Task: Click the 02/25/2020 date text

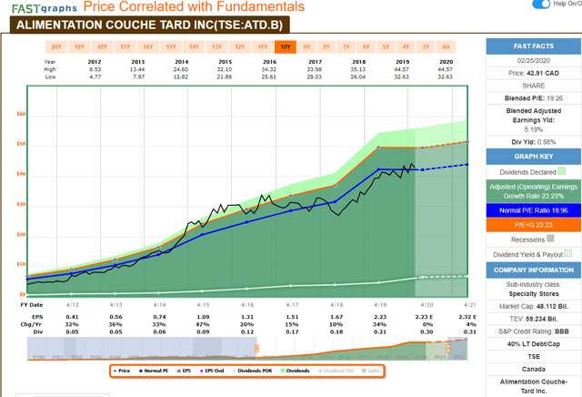Action: 534,61
